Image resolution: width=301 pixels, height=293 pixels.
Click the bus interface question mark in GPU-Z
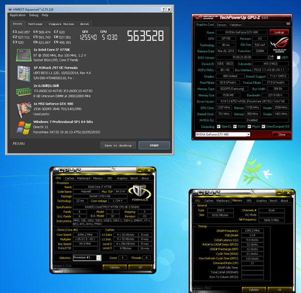pyautogui.click(x=288, y=70)
